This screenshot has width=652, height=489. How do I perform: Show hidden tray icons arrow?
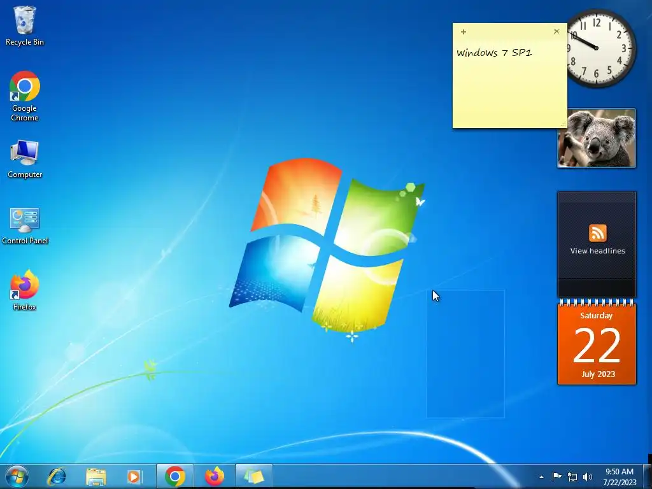click(x=541, y=477)
